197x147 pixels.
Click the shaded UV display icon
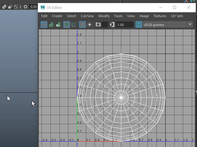click(51, 25)
